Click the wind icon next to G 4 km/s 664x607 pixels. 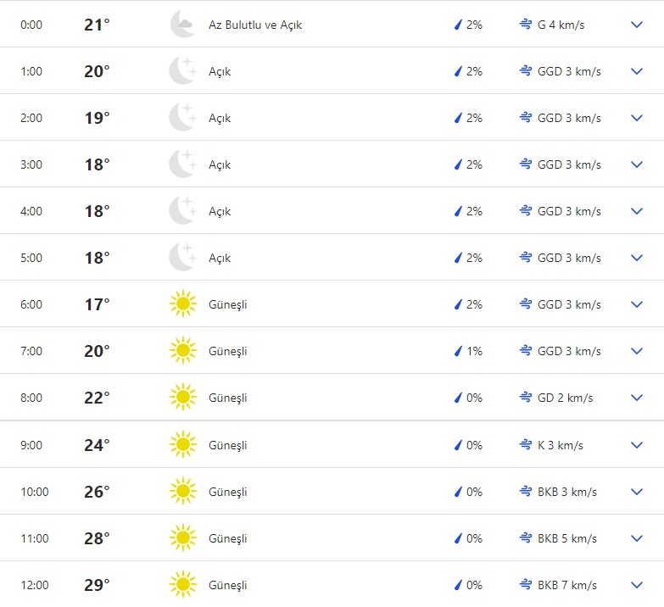point(526,25)
